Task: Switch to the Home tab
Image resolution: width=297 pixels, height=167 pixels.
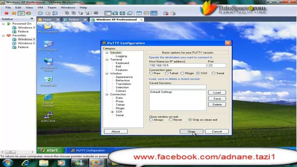Action: coord(47,19)
